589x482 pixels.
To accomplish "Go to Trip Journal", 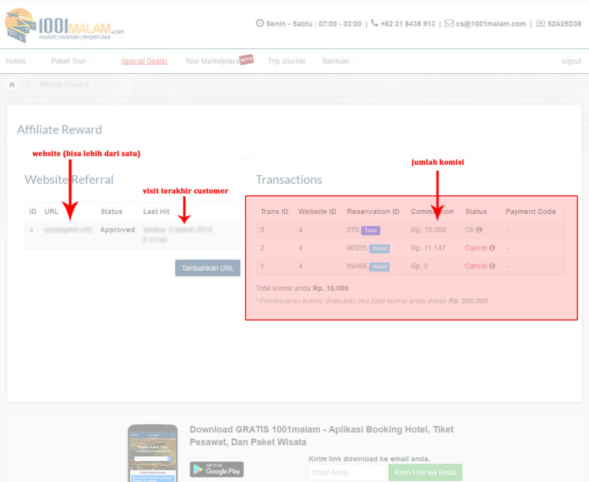I will tap(286, 61).
